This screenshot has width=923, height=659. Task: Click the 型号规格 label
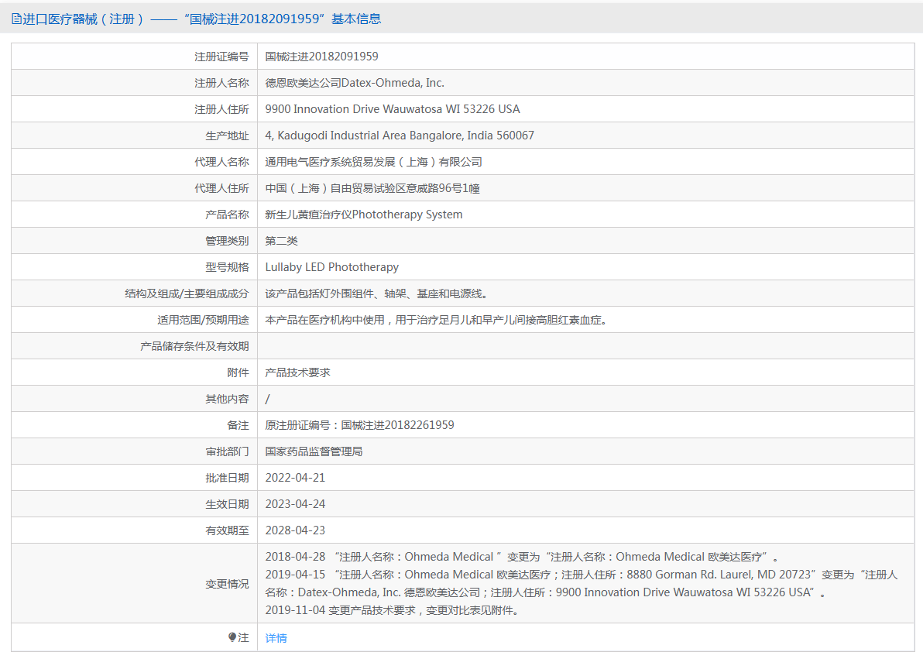(x=227, y=267)
